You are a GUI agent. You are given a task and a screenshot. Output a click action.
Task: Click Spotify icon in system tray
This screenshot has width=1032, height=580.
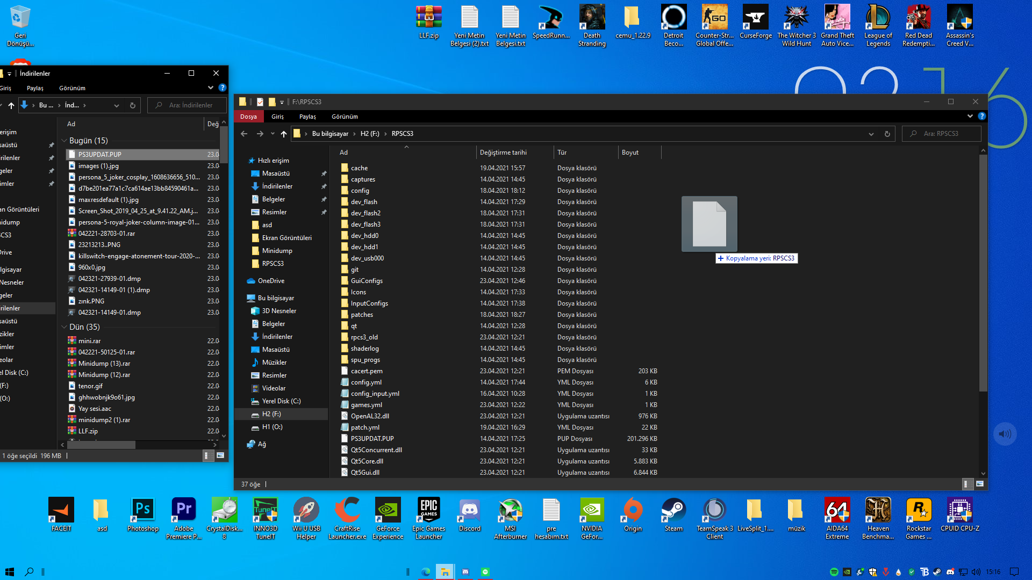[834, 572]
